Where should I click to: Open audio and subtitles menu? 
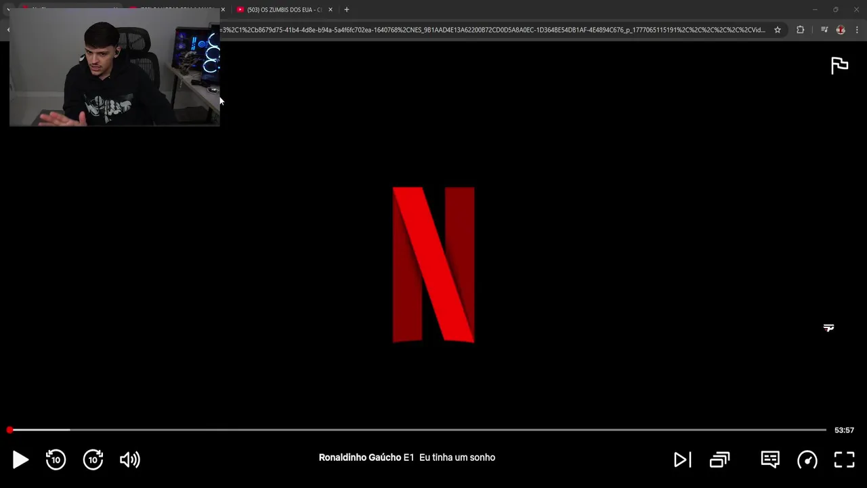pos(770,460)
